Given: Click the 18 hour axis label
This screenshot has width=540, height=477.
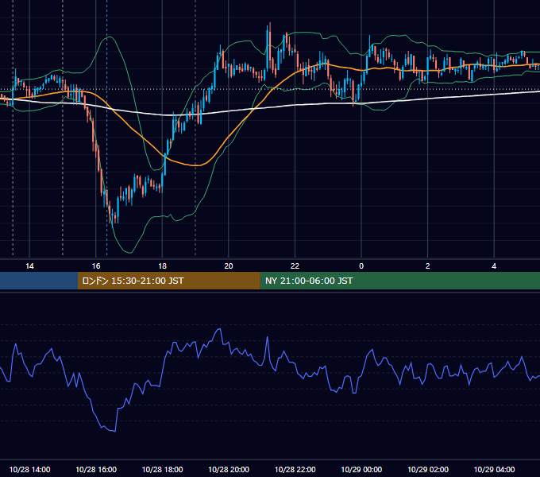Looking at the screenshot, I should click(162, 266).
